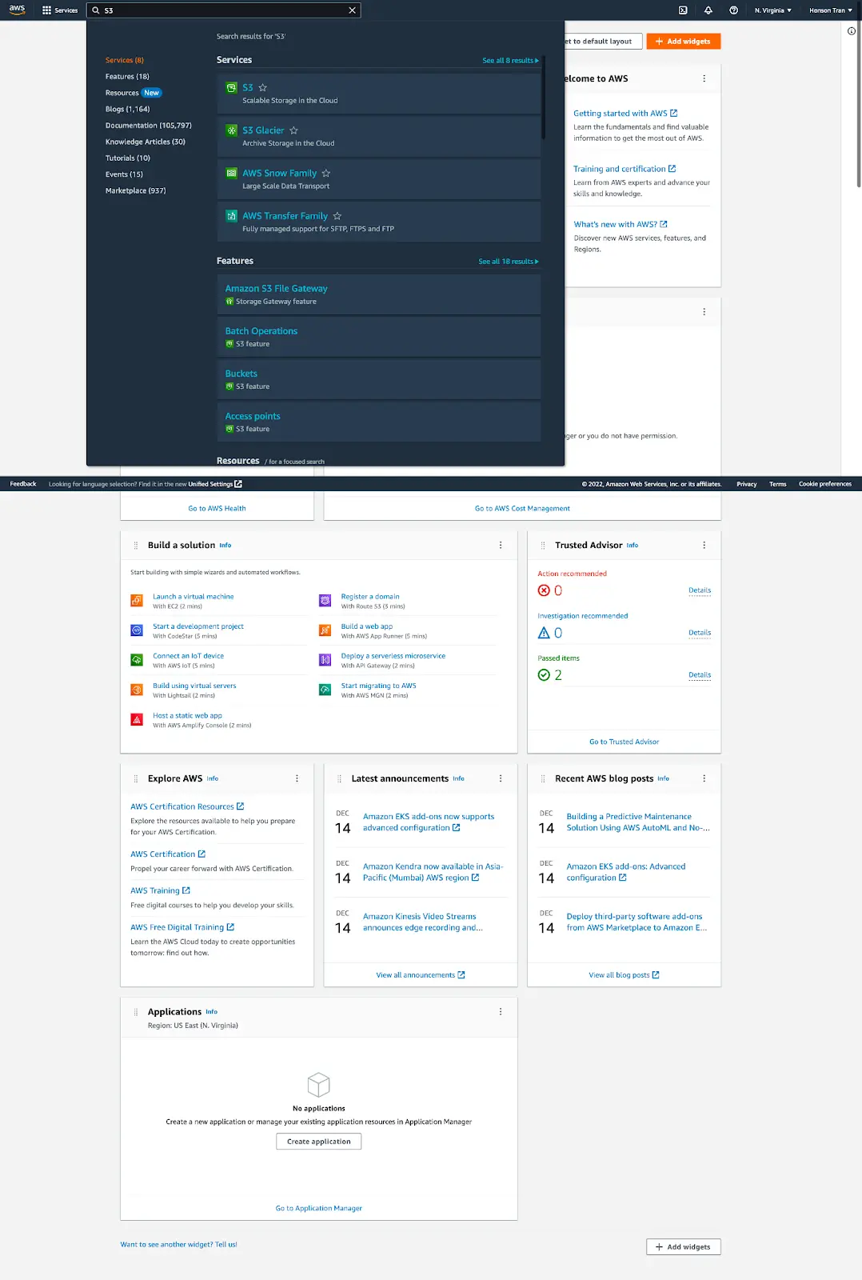Click the bottom Add widgets button
This screenshot has height=1280, width=862.
coord(684,1247)
